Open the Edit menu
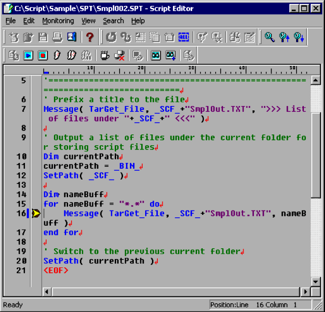 click(x=29, y=21)
